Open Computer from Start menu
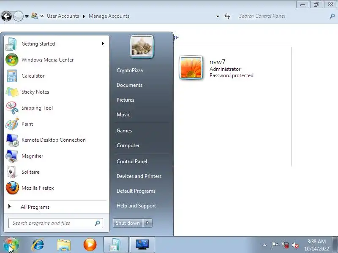 pyautogui.click(x=128, y=145)
